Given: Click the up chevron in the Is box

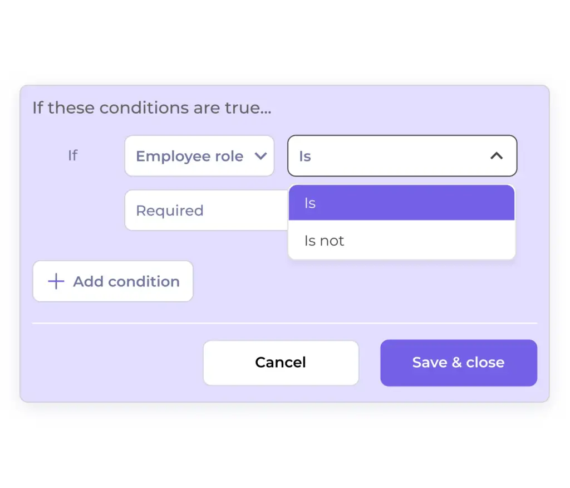Looking at the screenshot, I should (x=496, y=156).
